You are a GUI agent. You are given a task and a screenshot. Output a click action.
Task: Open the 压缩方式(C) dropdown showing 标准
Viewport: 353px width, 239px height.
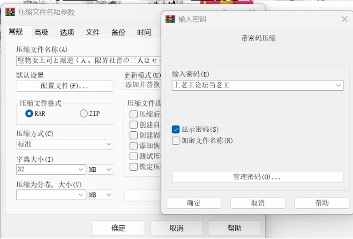coord(65,144)
